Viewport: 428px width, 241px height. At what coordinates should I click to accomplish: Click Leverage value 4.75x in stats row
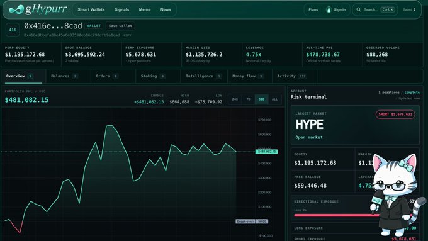click(254, 55)
